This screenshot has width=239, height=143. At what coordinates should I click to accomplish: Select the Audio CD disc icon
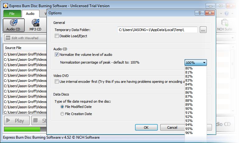(x=14, y=23)
